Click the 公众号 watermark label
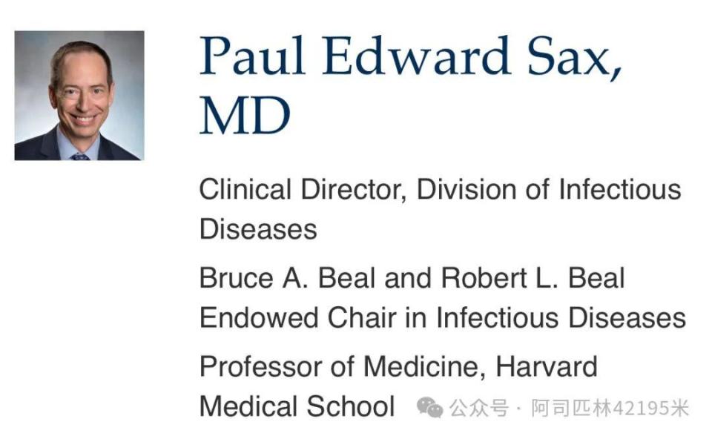The width and height of the screenshot is (712, 436). (x=478, y=408)
